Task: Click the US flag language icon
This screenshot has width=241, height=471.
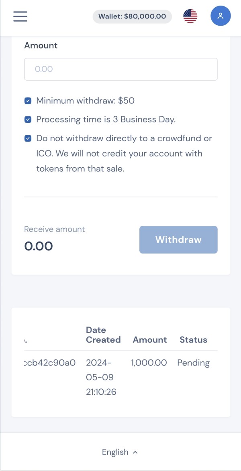Action: [190, 16]
